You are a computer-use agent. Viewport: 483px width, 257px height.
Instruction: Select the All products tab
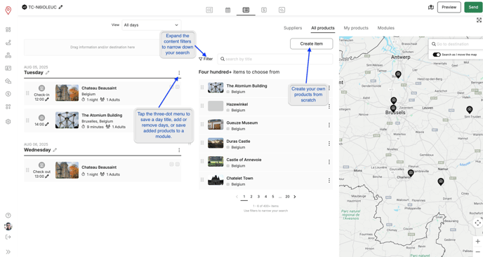point(322,28)
